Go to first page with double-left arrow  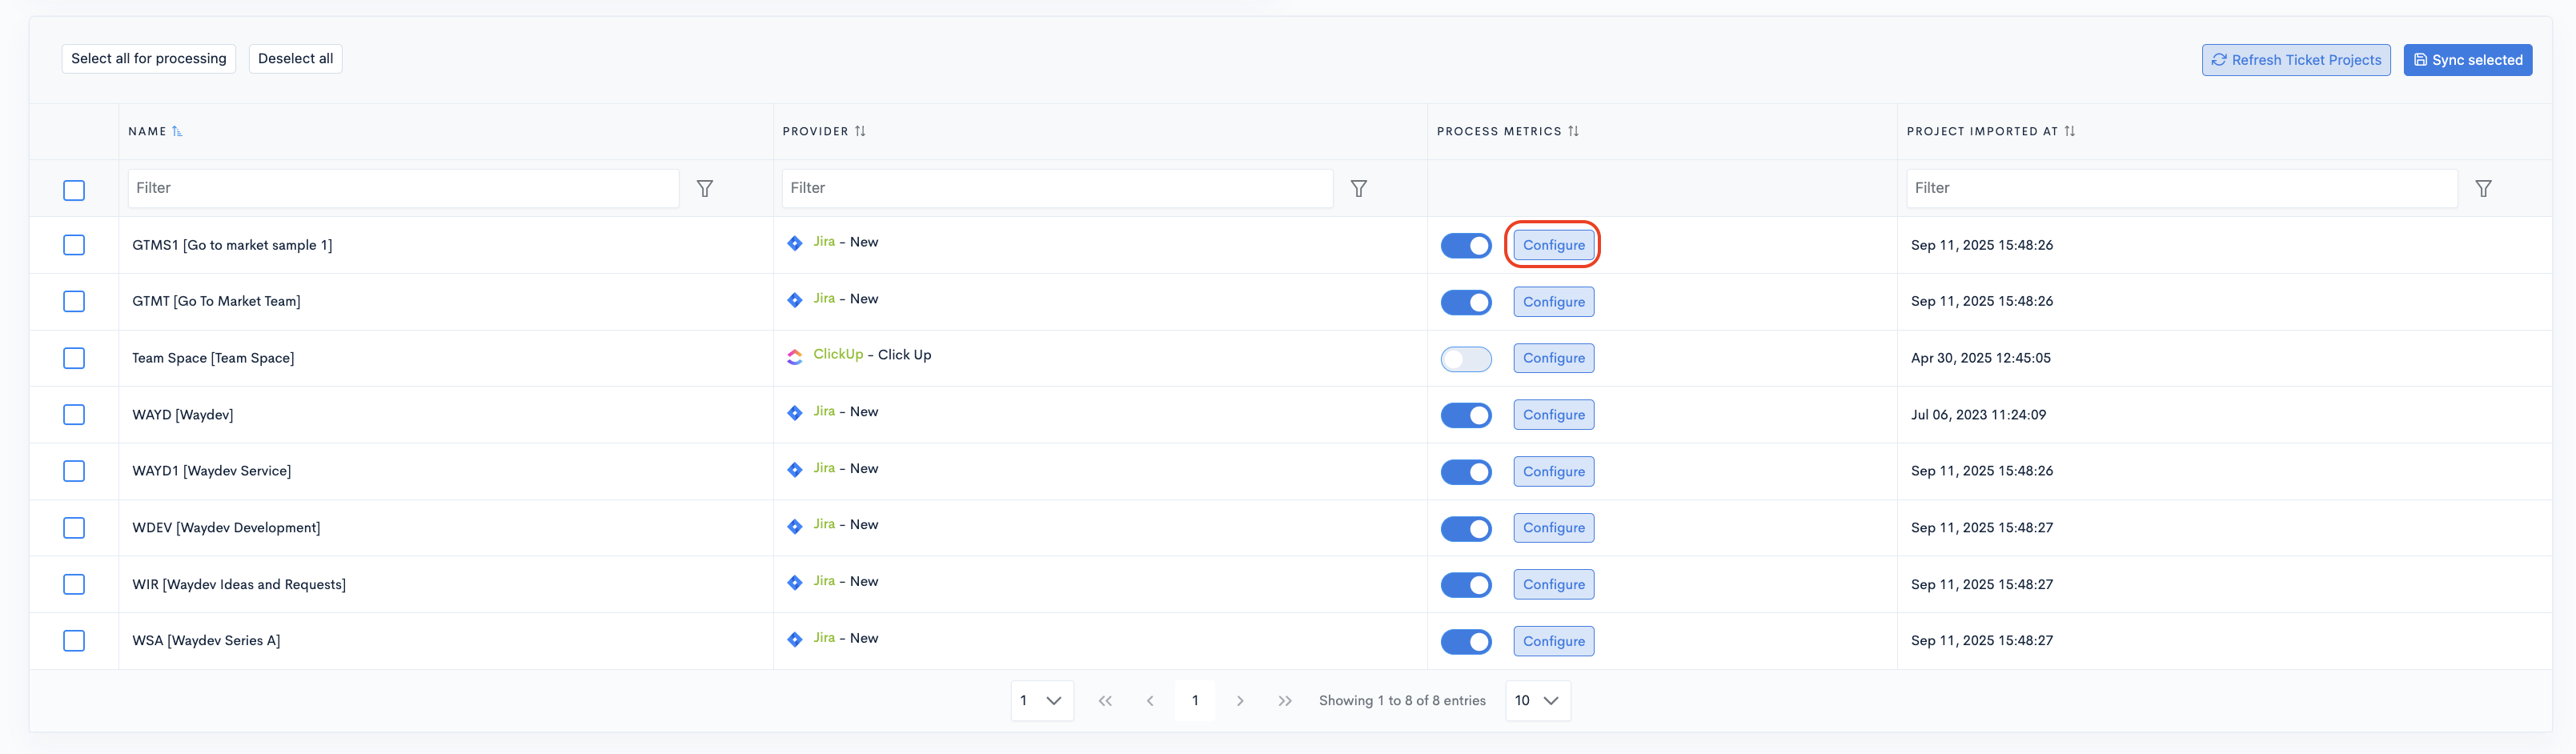coord(1105,701)
